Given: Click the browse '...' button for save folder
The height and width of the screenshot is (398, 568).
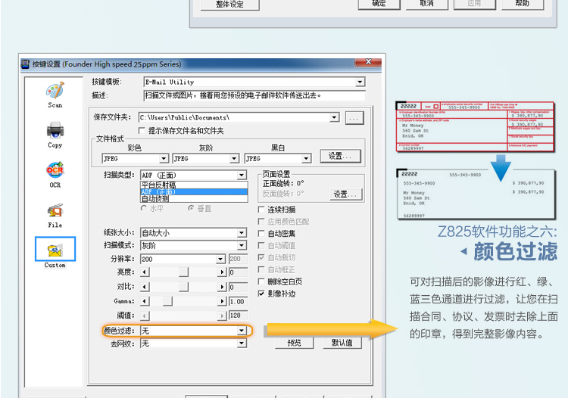Looking at the screenshot, I should click(x=354, y=118).
